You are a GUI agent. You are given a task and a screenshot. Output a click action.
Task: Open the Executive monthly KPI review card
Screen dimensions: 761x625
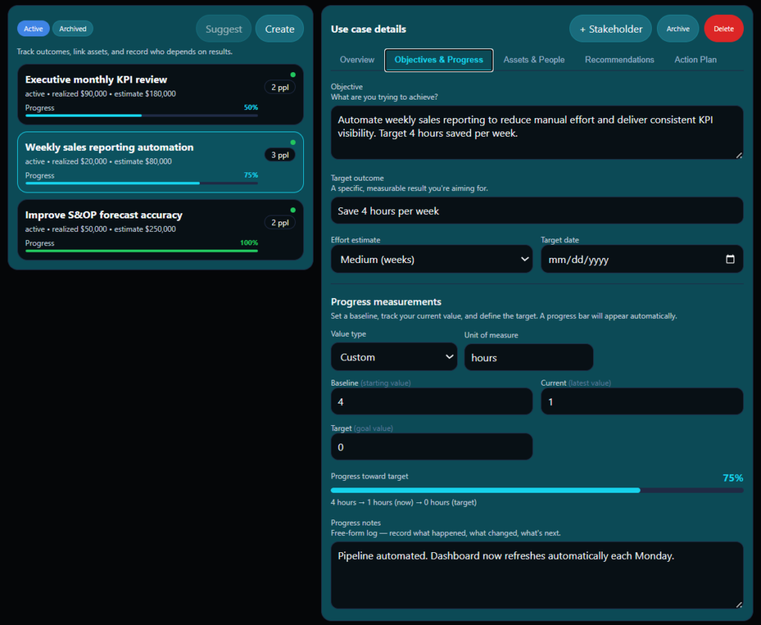161,94
